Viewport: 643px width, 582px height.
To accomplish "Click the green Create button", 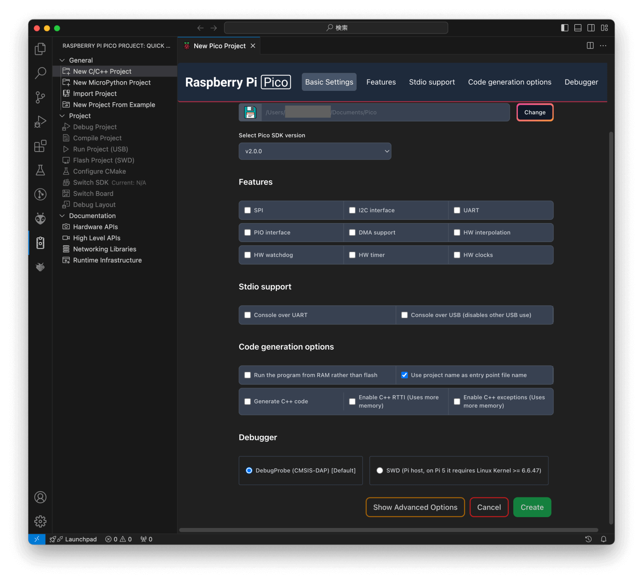I will tap(532, 507).
